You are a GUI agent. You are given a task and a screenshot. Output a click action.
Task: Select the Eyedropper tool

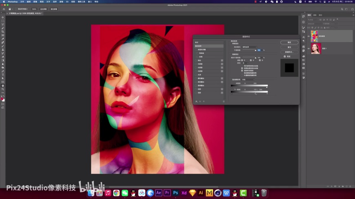pos(3,39)
